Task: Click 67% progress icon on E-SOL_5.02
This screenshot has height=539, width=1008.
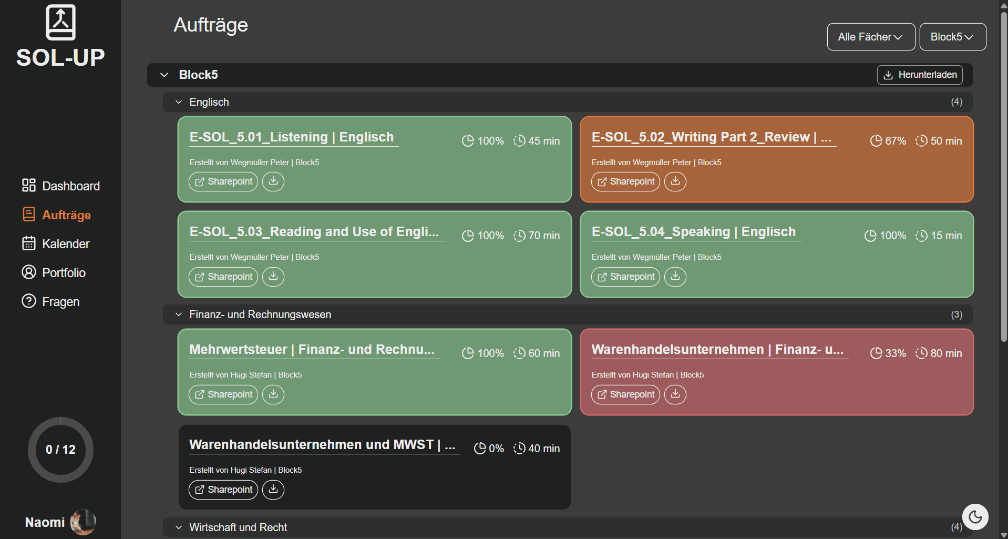Action: pyautogui.click(x=876, y=141)
